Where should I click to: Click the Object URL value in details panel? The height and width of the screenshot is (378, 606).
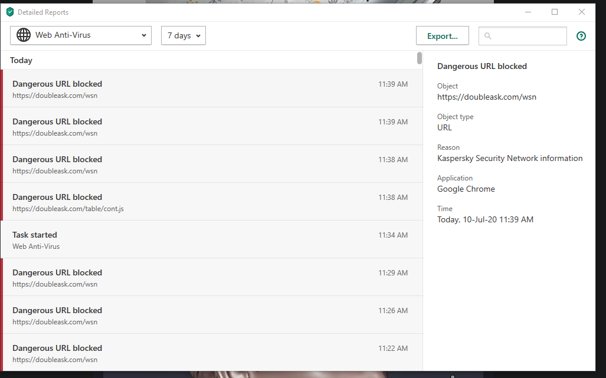(487, 97)
